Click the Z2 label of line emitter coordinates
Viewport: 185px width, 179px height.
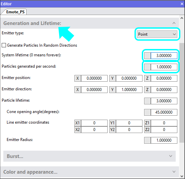point(147,130)
